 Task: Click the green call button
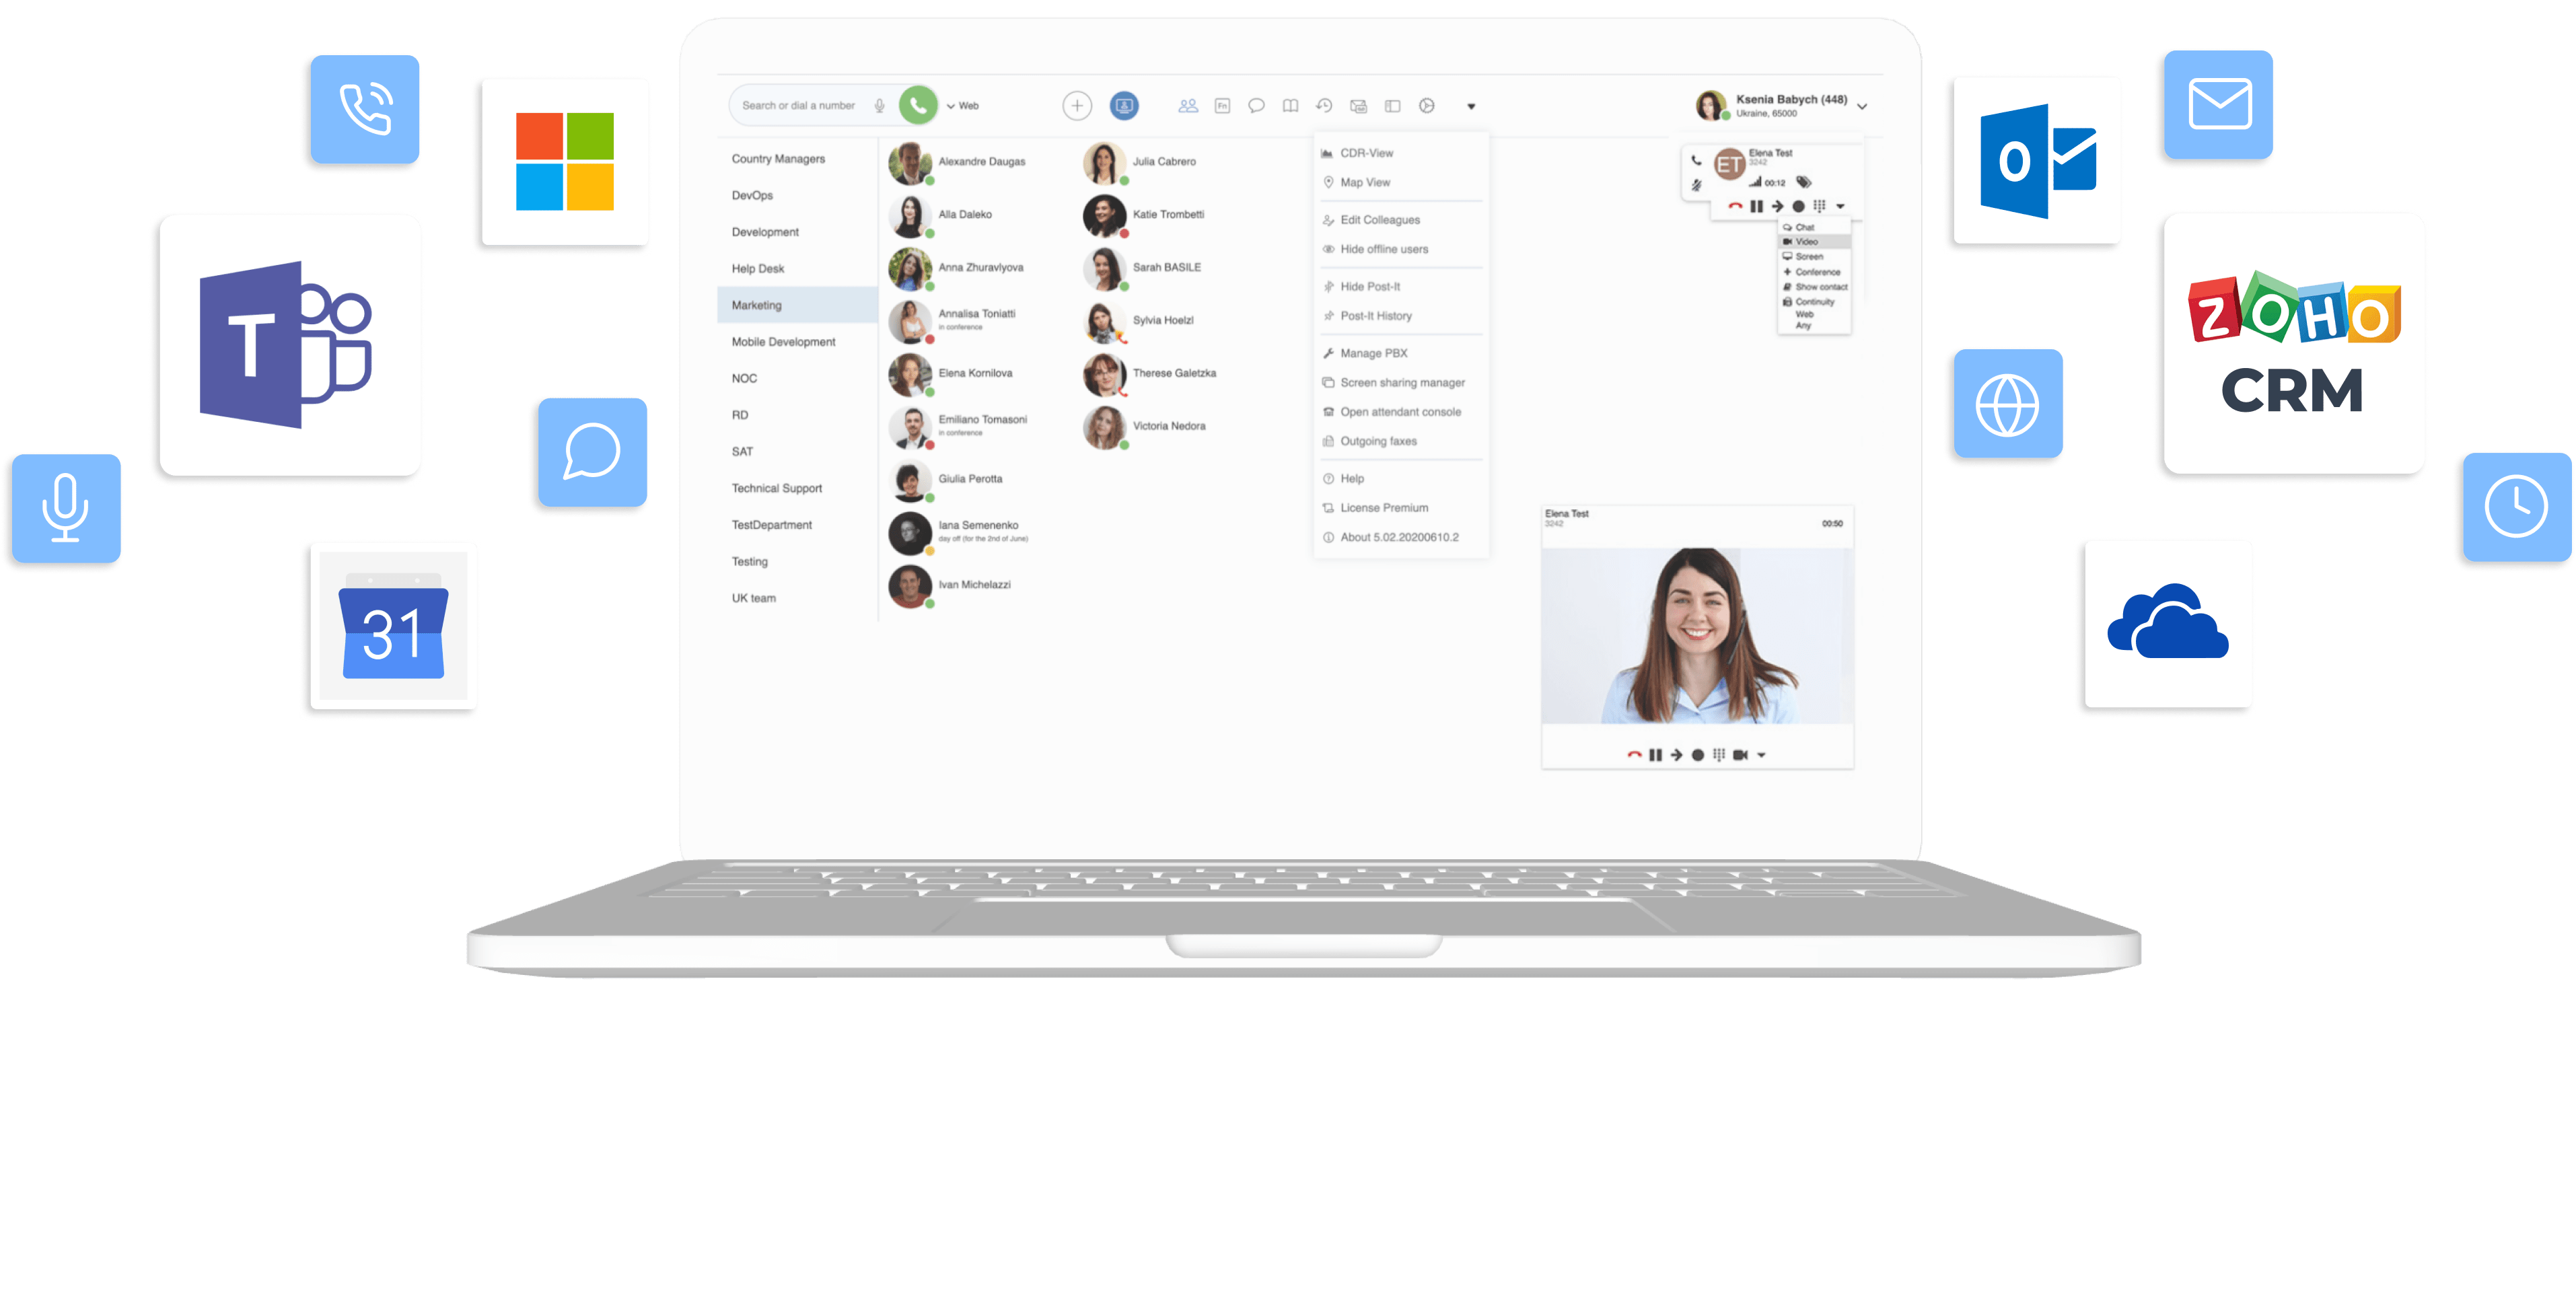[x=918, y=105]
